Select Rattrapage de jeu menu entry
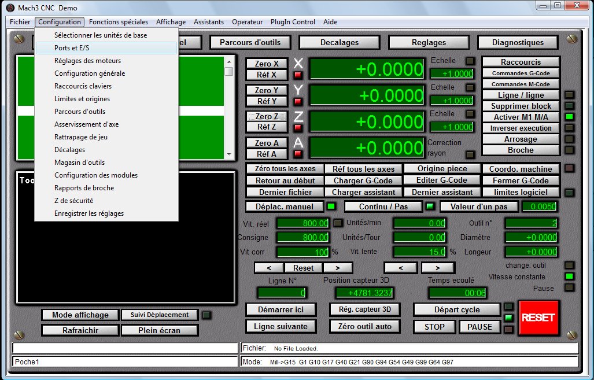Viewport: 594px width, 380px height. [106, 136]
